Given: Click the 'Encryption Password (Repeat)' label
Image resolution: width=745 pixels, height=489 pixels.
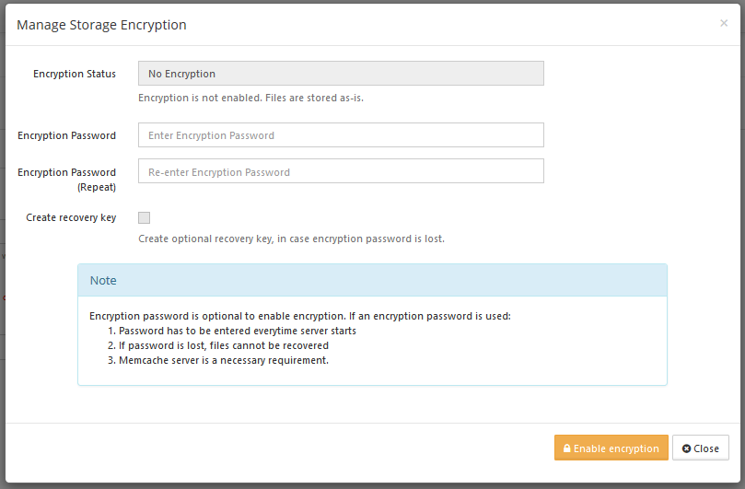Looking at the screenshot, I should (67, 180).
